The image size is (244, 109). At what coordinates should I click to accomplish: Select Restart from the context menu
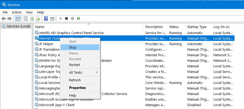[x=74, y=65]
